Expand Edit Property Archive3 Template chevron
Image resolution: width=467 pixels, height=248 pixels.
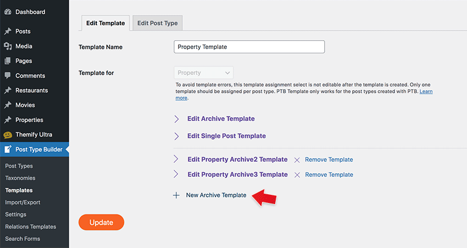176,174
